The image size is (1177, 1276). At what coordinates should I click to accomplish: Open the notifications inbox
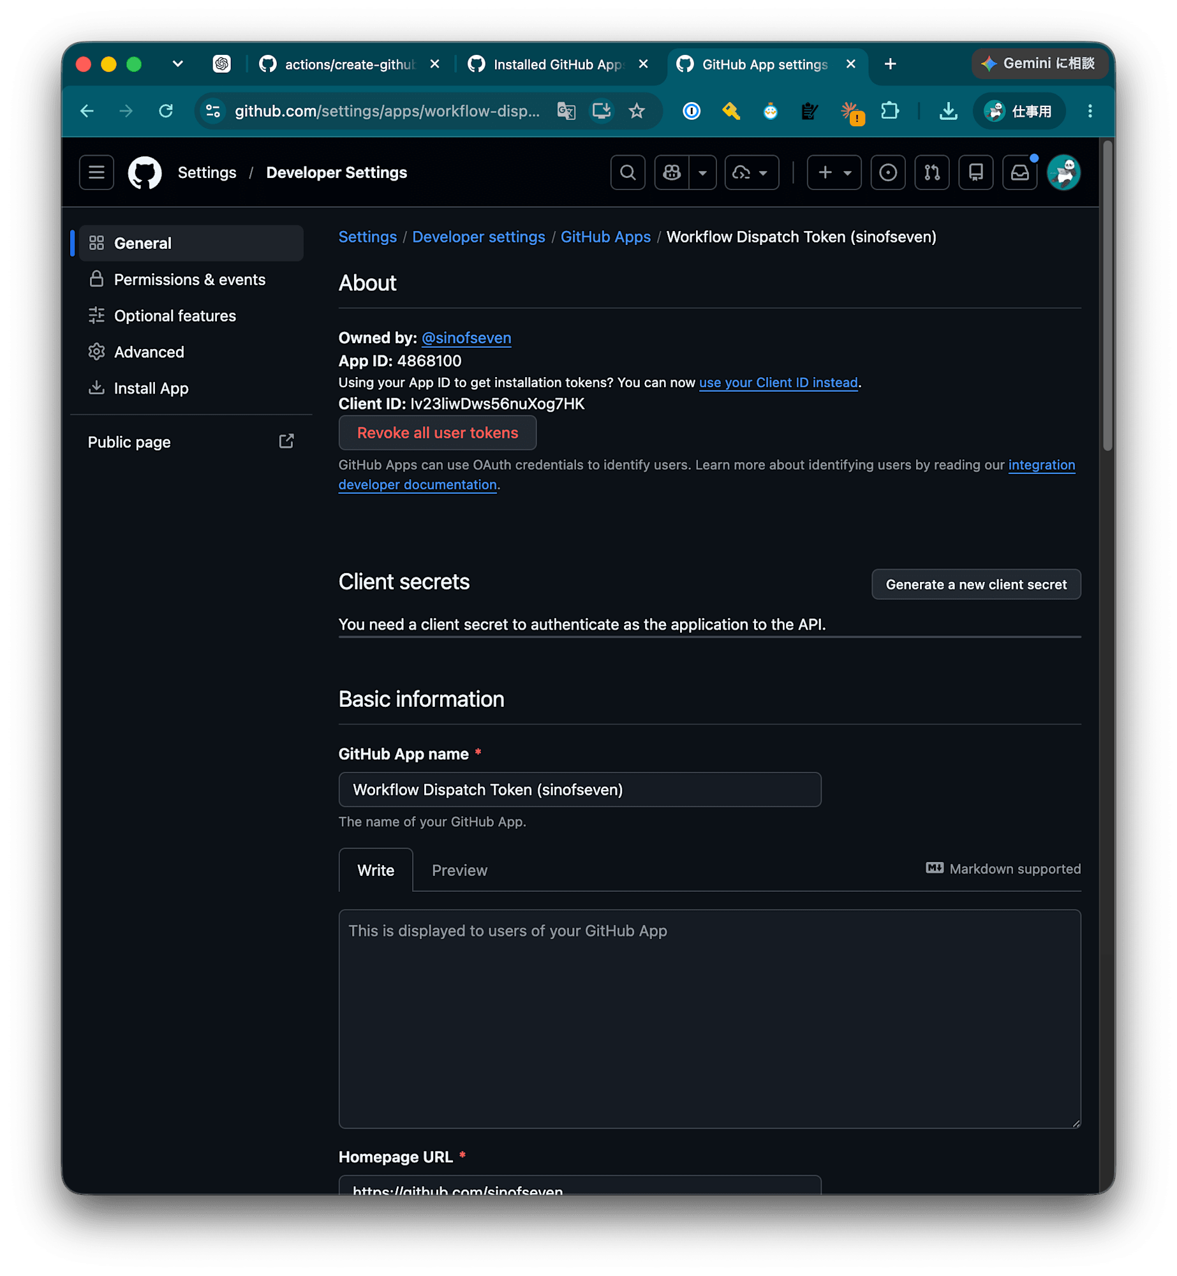1019,172
